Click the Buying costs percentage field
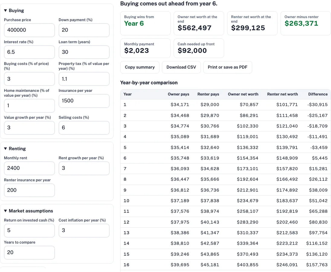The width and height of the screenshot is (331, 272). (29, 79)
